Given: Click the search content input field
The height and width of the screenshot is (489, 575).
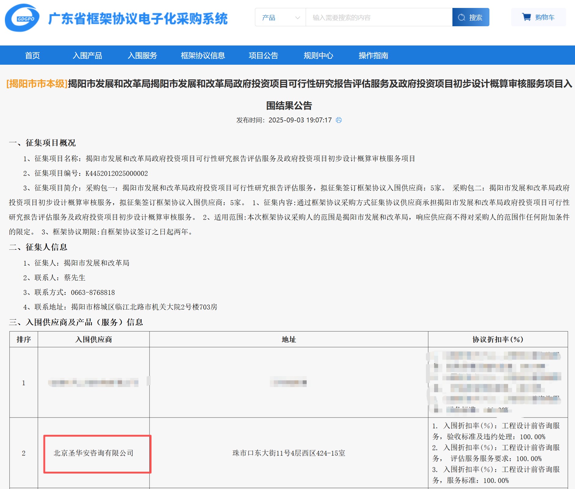Looking at the screenshot, I should tap(379, 17).
